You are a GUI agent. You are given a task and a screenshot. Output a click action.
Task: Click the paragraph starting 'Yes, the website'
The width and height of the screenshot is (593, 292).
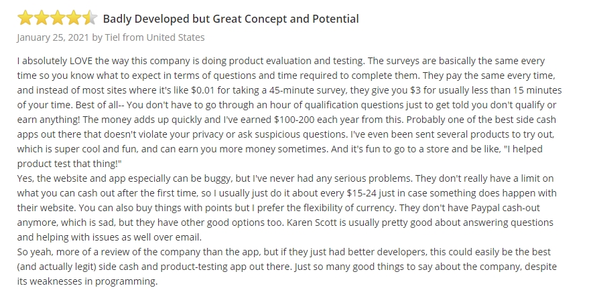(x=287, y=208)
